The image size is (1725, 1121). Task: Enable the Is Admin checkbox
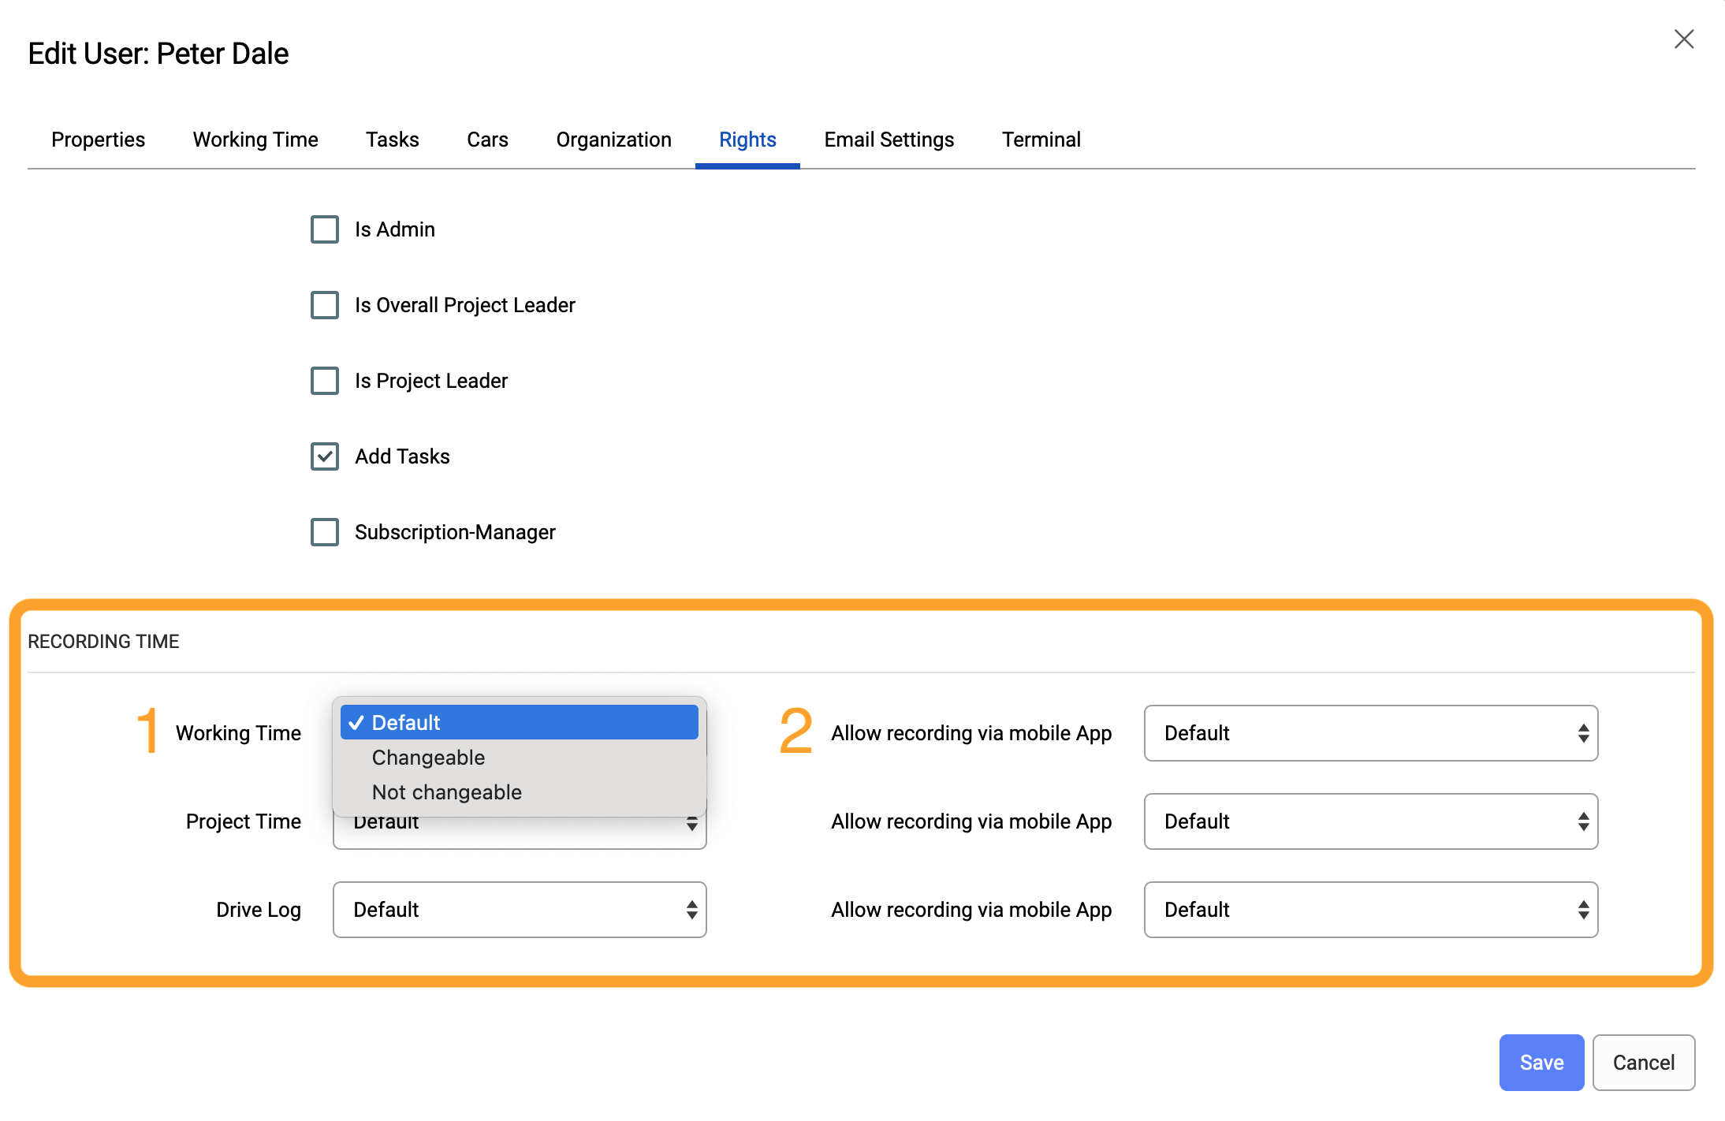click(325, 229)
